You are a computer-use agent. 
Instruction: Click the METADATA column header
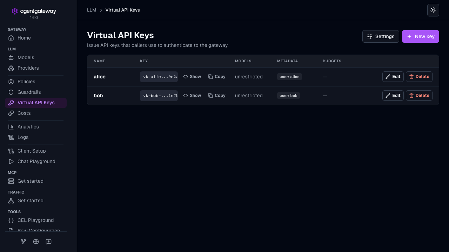[x=287, y=61]
